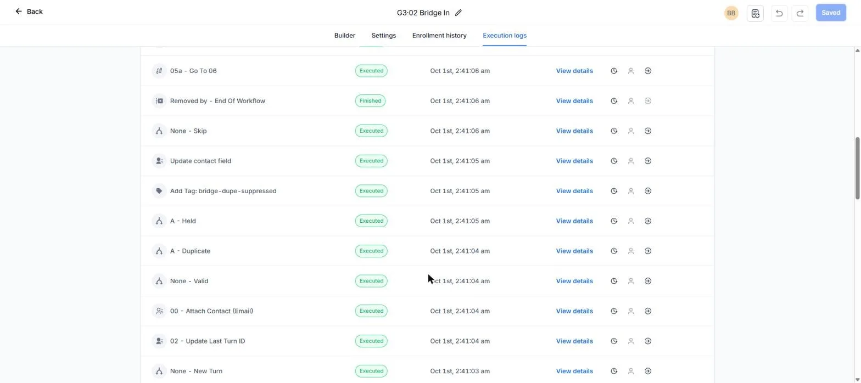Click the undo arrow in the top bar

coord(779,13)
